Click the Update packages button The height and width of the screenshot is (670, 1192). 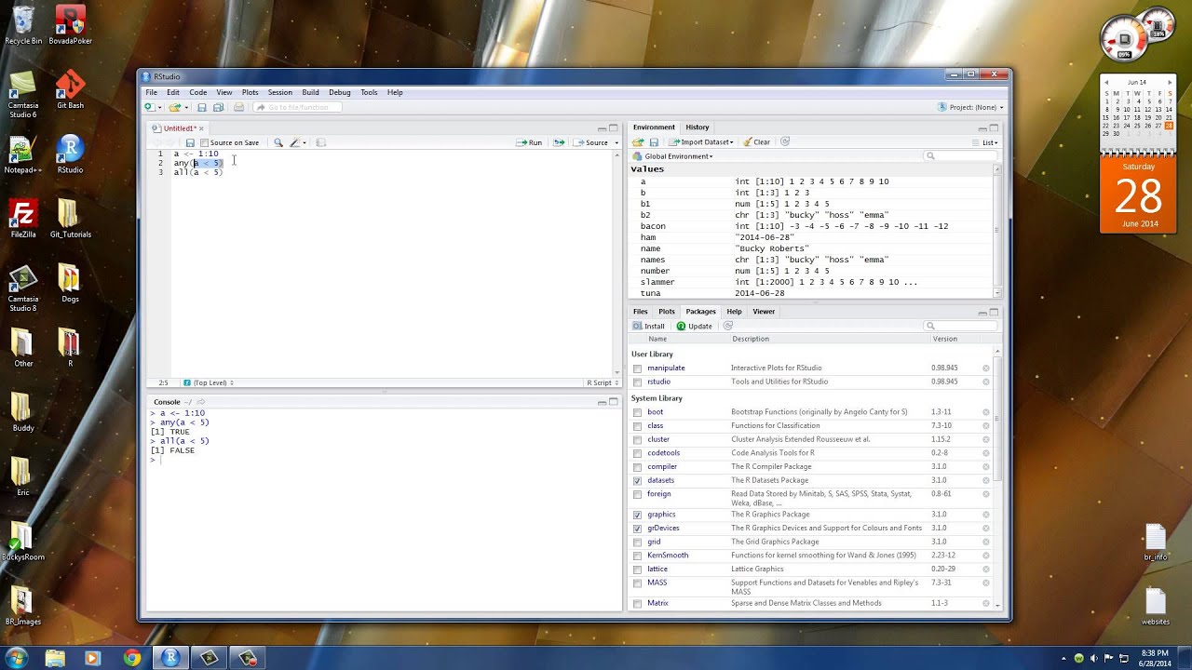tap(695, 326)
